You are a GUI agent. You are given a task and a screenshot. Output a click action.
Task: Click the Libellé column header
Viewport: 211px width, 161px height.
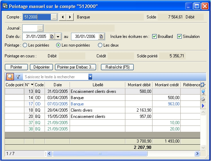[x=98, y=85]
